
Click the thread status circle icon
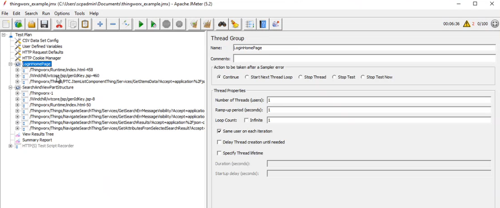[x=494, y=24]
